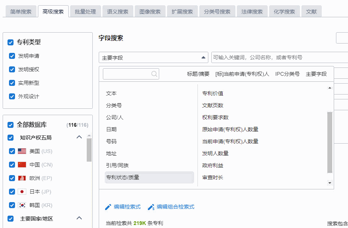Click the European Patent Office flag icon

coord(22,178)
